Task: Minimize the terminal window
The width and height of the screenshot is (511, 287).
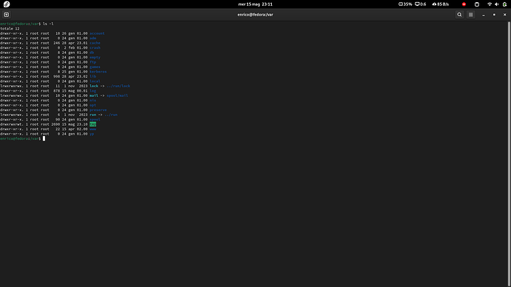Action: (484, 15)
